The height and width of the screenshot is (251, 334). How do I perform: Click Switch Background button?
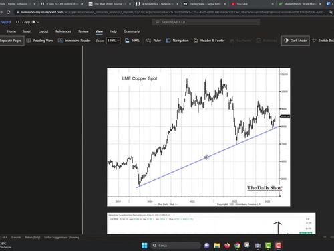click(x=323, y=41)
